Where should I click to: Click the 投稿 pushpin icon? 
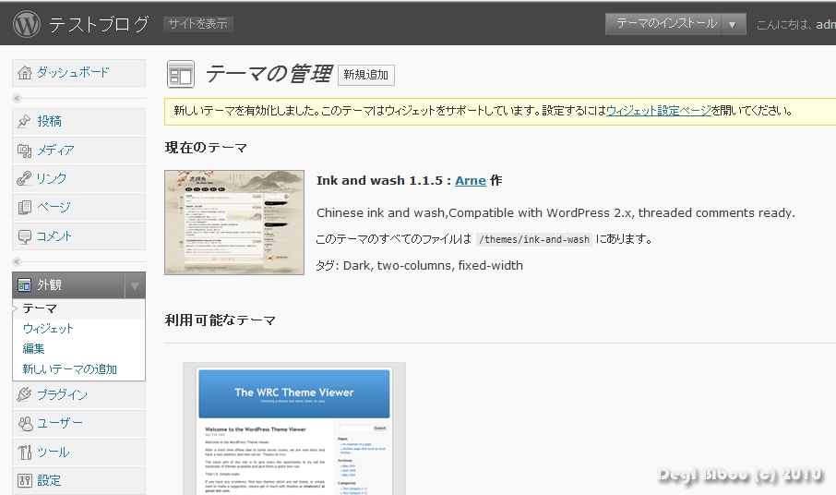pyautogui.click(x=24, y=122)
